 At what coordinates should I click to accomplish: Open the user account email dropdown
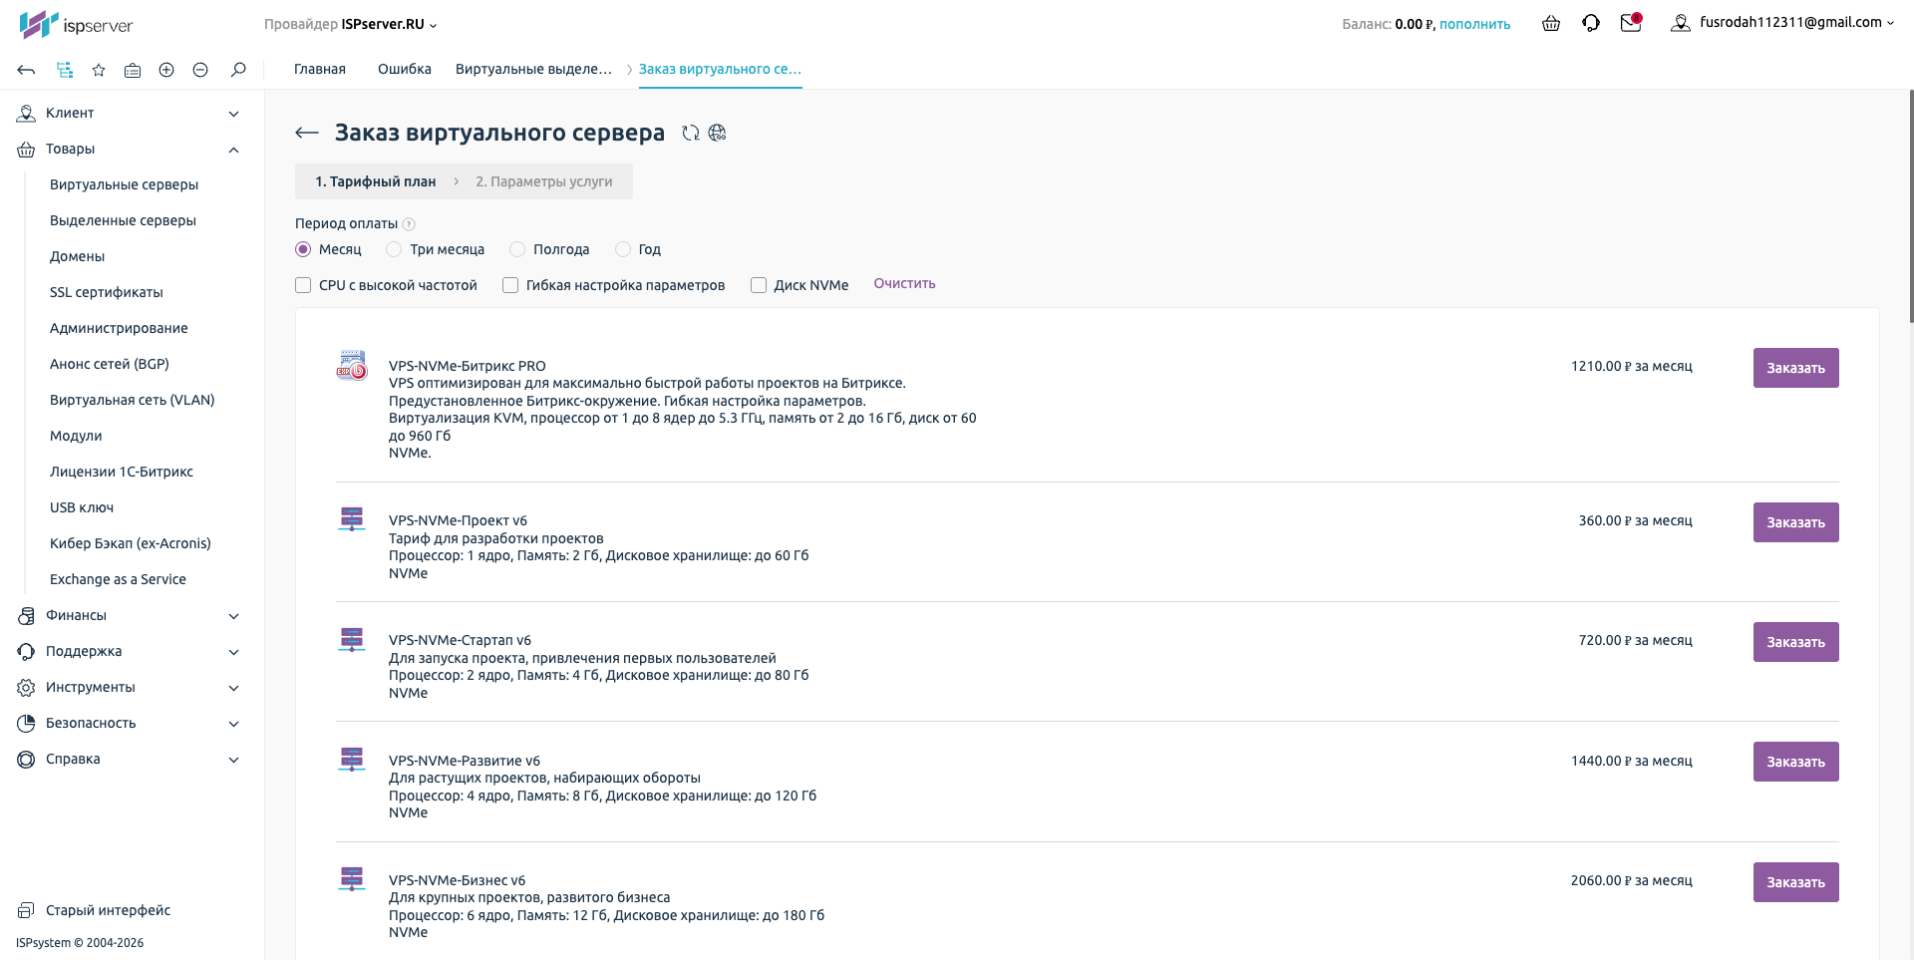pyautogui.click(x=1782, y=22)
